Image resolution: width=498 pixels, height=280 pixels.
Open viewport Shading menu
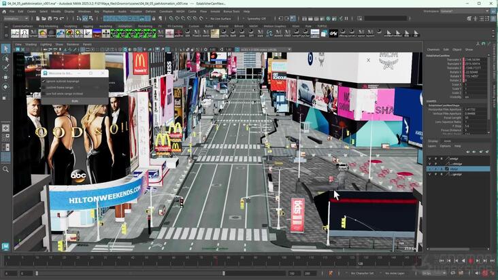pyautogui.click(x=31, y=44)
